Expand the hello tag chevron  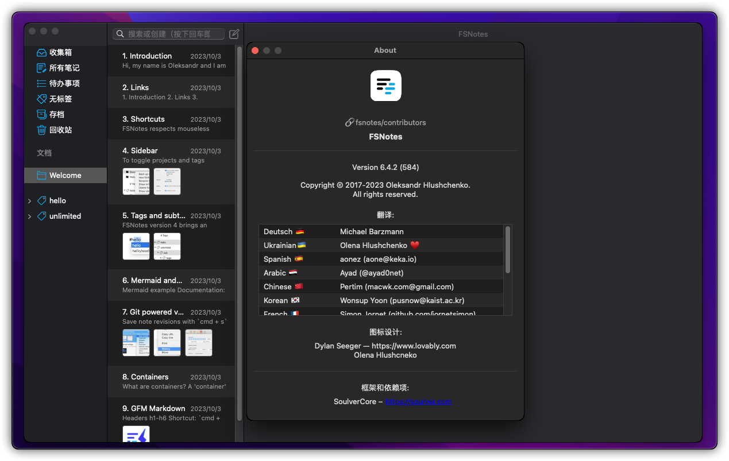(29, 201)
